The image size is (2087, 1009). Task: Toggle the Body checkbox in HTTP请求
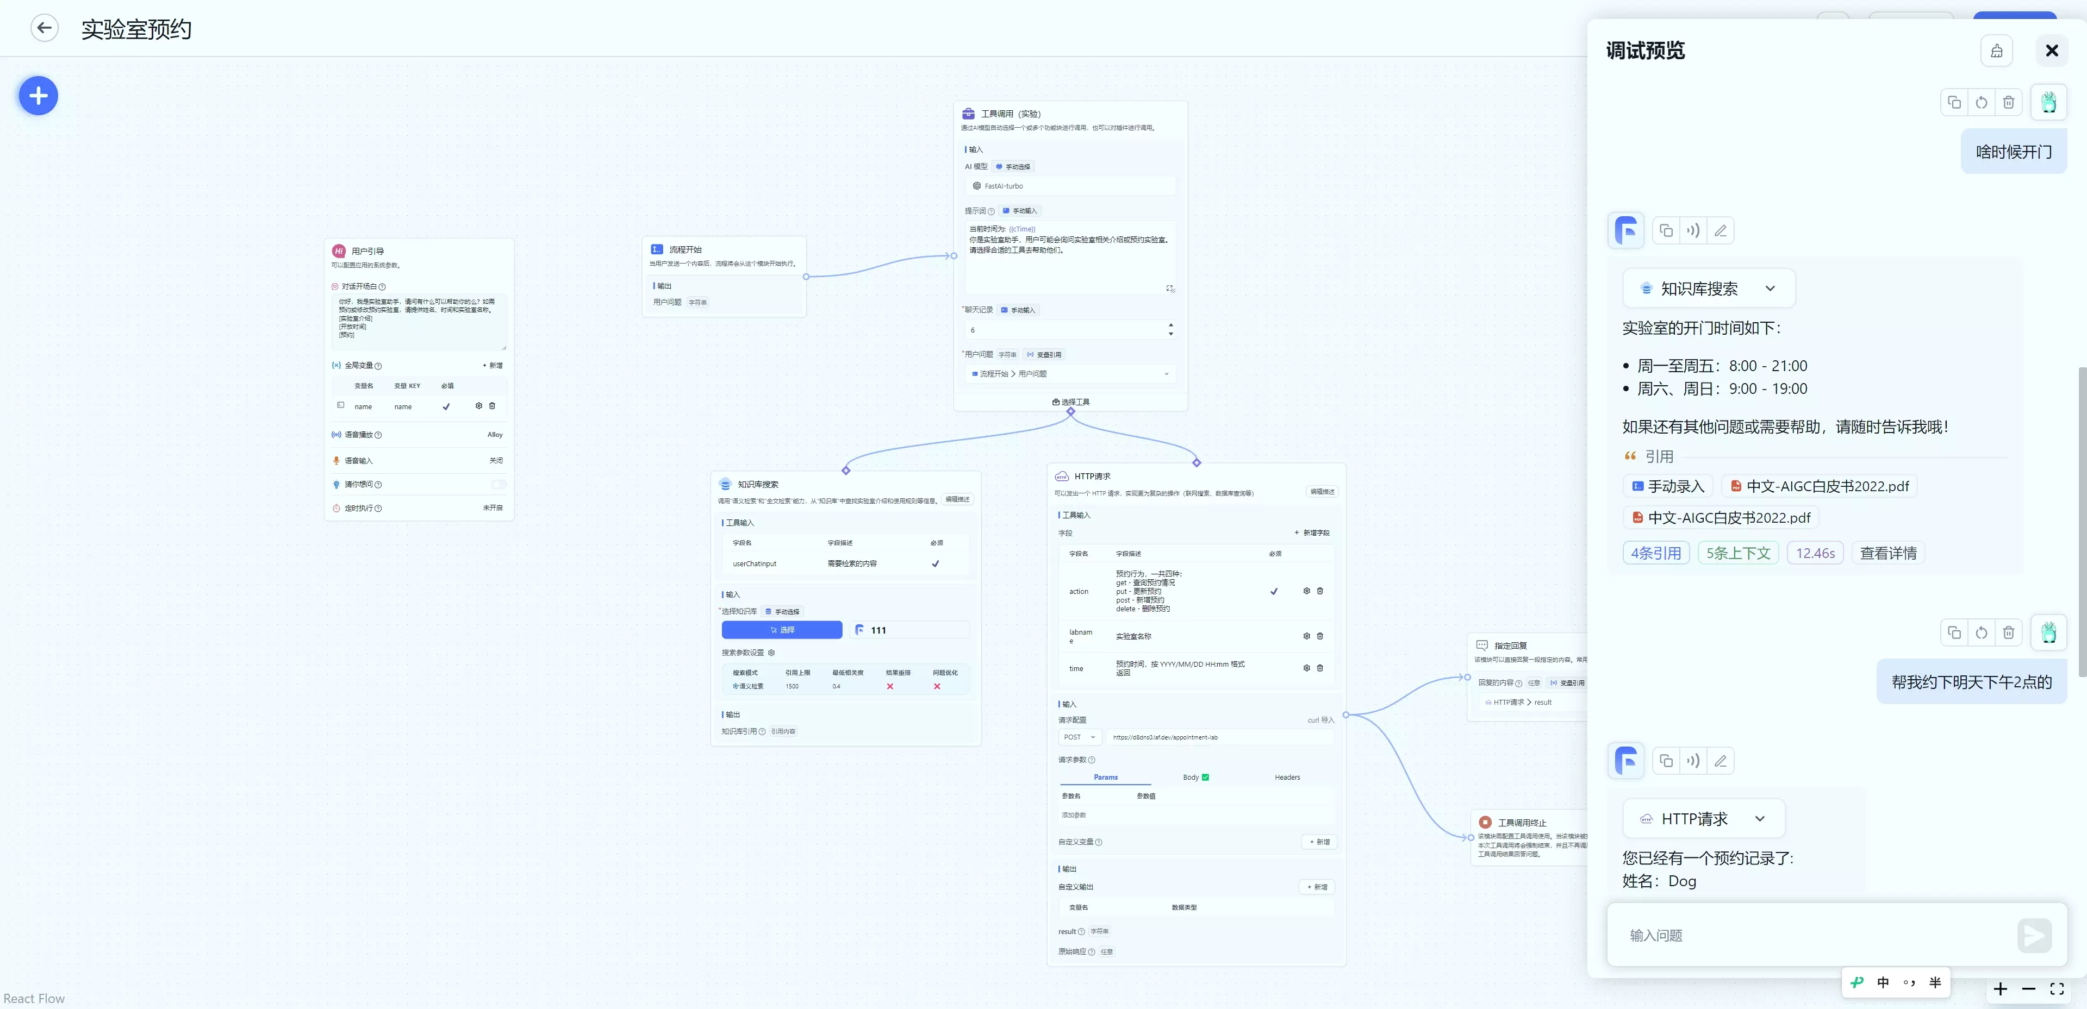tap(1206, 778)
